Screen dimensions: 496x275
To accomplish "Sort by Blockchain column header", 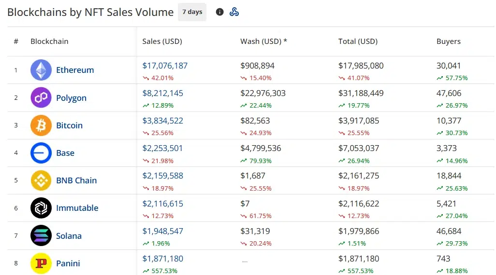I will coord(49,41).
